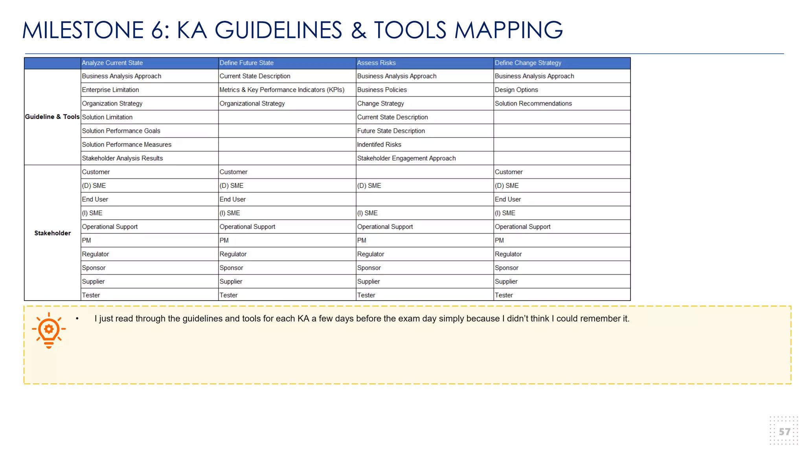Select the 'Define Change Strategy' column header
Screen dimensions: 805x452
pyautogui.click(x=562, y=63)
